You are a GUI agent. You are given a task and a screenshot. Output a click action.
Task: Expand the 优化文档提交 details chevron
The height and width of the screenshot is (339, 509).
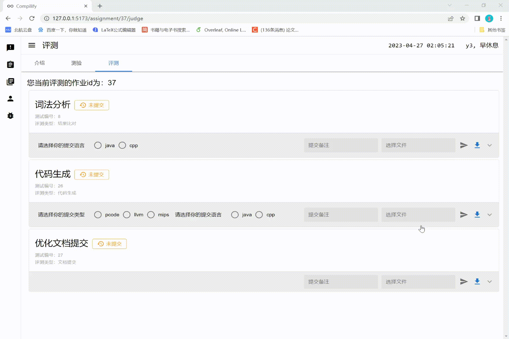[490, 282]
